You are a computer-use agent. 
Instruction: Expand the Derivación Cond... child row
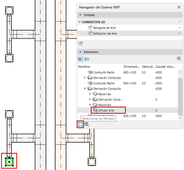click(90, 99)
